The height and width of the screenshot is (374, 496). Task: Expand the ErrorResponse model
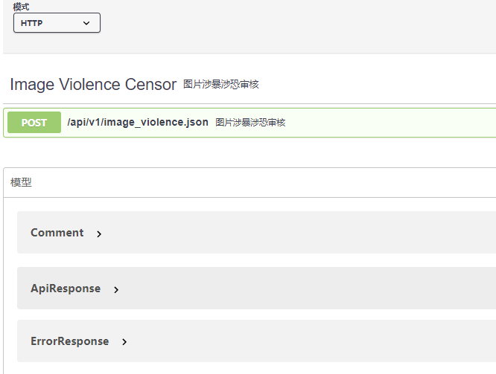click(x=69, y=341)
